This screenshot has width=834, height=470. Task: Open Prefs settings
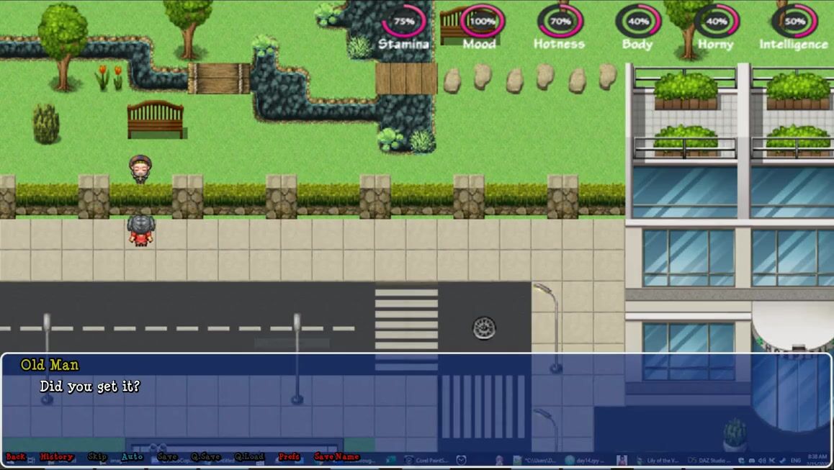[x=289, y=457]
